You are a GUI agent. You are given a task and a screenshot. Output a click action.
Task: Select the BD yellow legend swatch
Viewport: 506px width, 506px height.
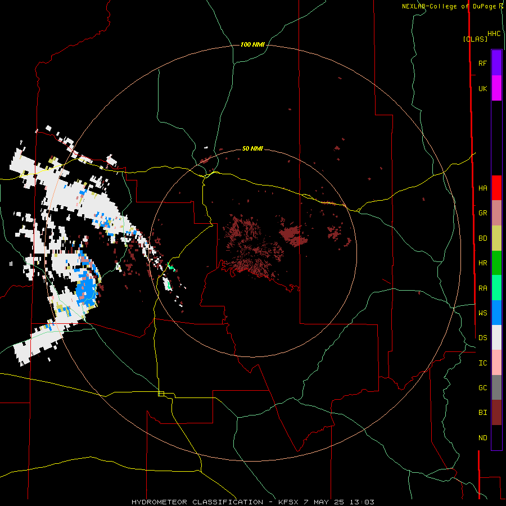(496, 238)
